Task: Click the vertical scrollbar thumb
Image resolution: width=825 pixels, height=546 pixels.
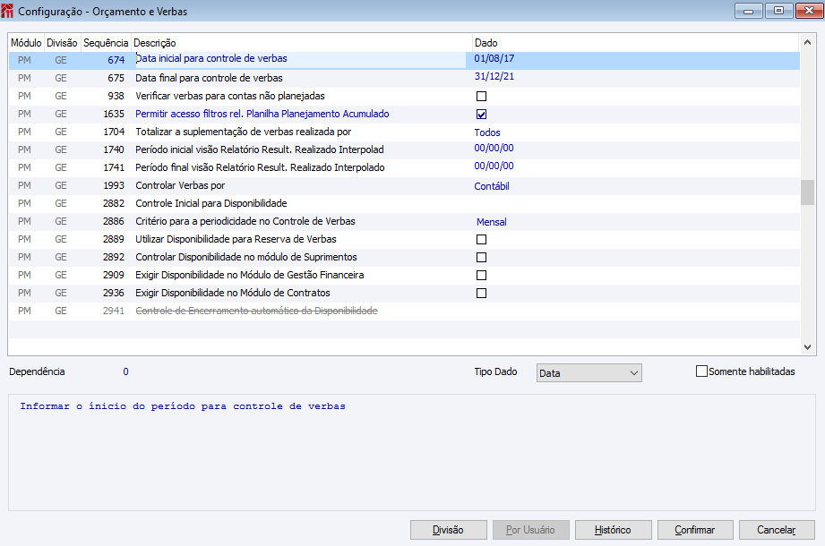Action: pyautogui.click(x=808, y=192)
